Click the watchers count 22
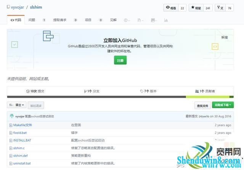This screenshot has height=170, width=244. click(x=182, y=8)
